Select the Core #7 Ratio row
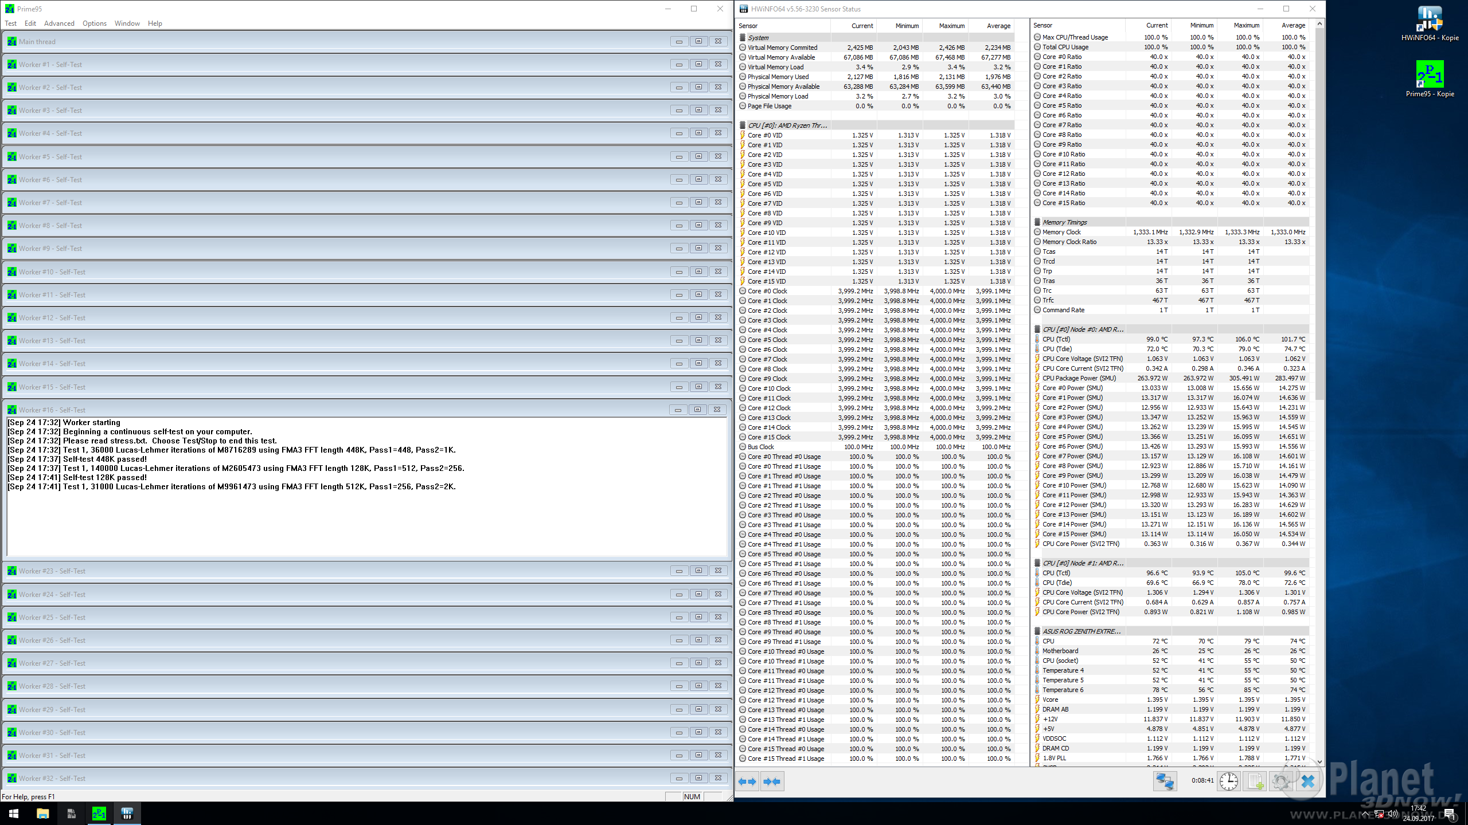1468x825 pixels. 1170,125
